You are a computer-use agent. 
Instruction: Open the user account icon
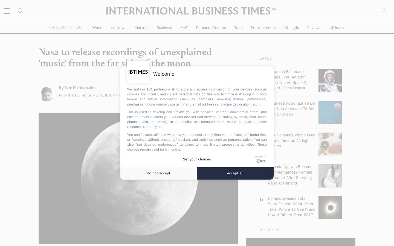384,11
